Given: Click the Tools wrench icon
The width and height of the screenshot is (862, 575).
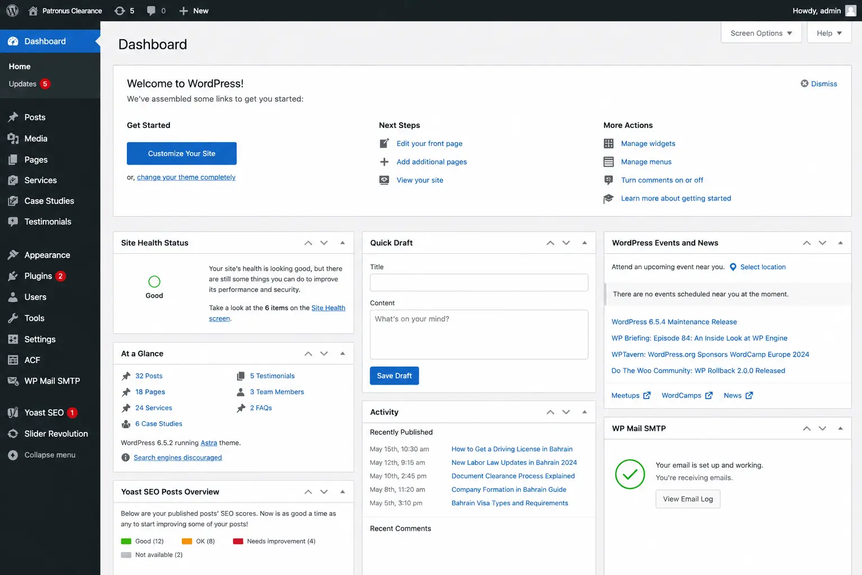Looking at the screenshot, I should pos(13,318).
